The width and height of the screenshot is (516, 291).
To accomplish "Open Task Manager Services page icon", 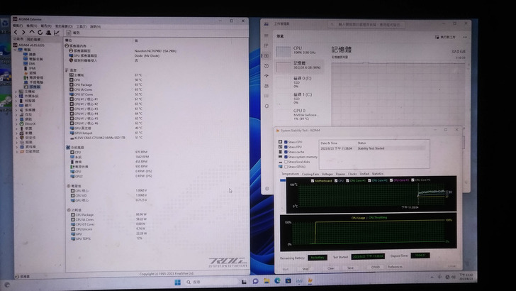I will 267,106.
